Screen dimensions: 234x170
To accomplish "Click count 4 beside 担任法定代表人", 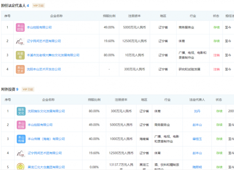I will coord(28,6).
